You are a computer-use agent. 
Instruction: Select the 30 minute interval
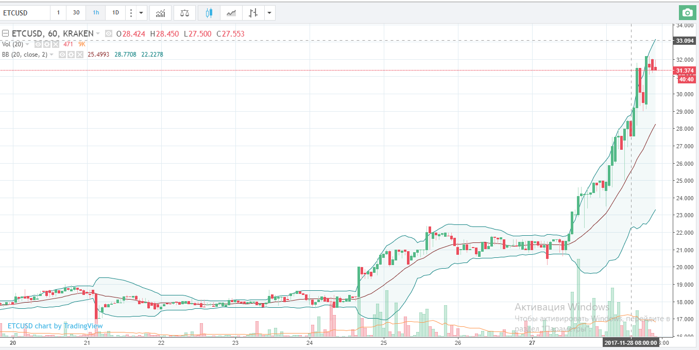pos(76,13)
